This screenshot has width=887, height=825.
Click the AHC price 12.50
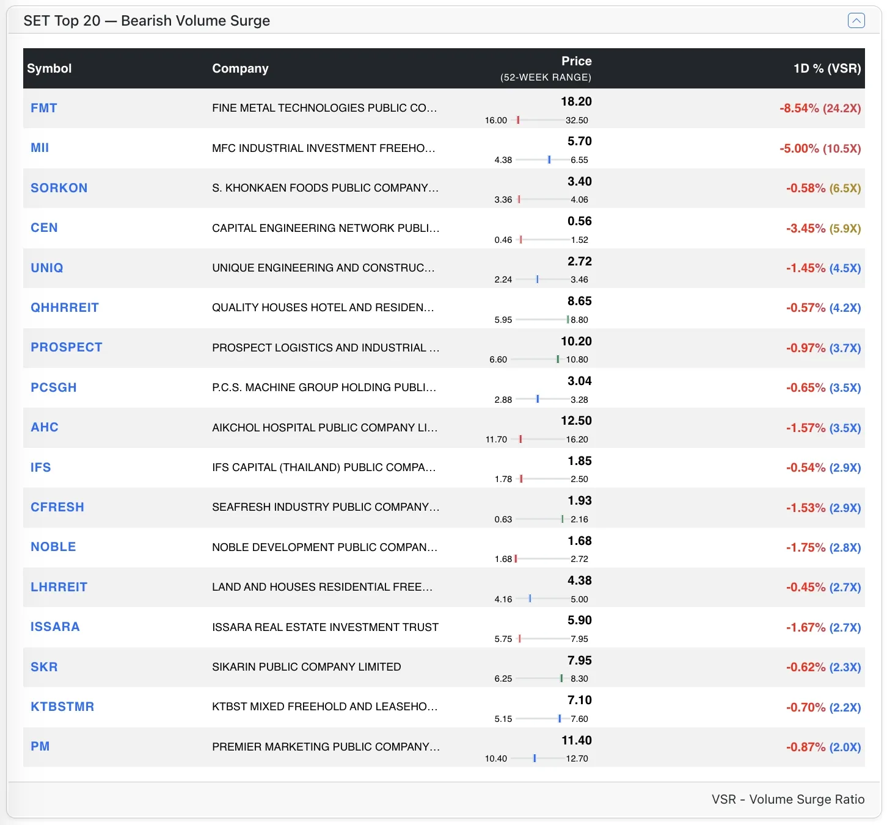[577, 420]
